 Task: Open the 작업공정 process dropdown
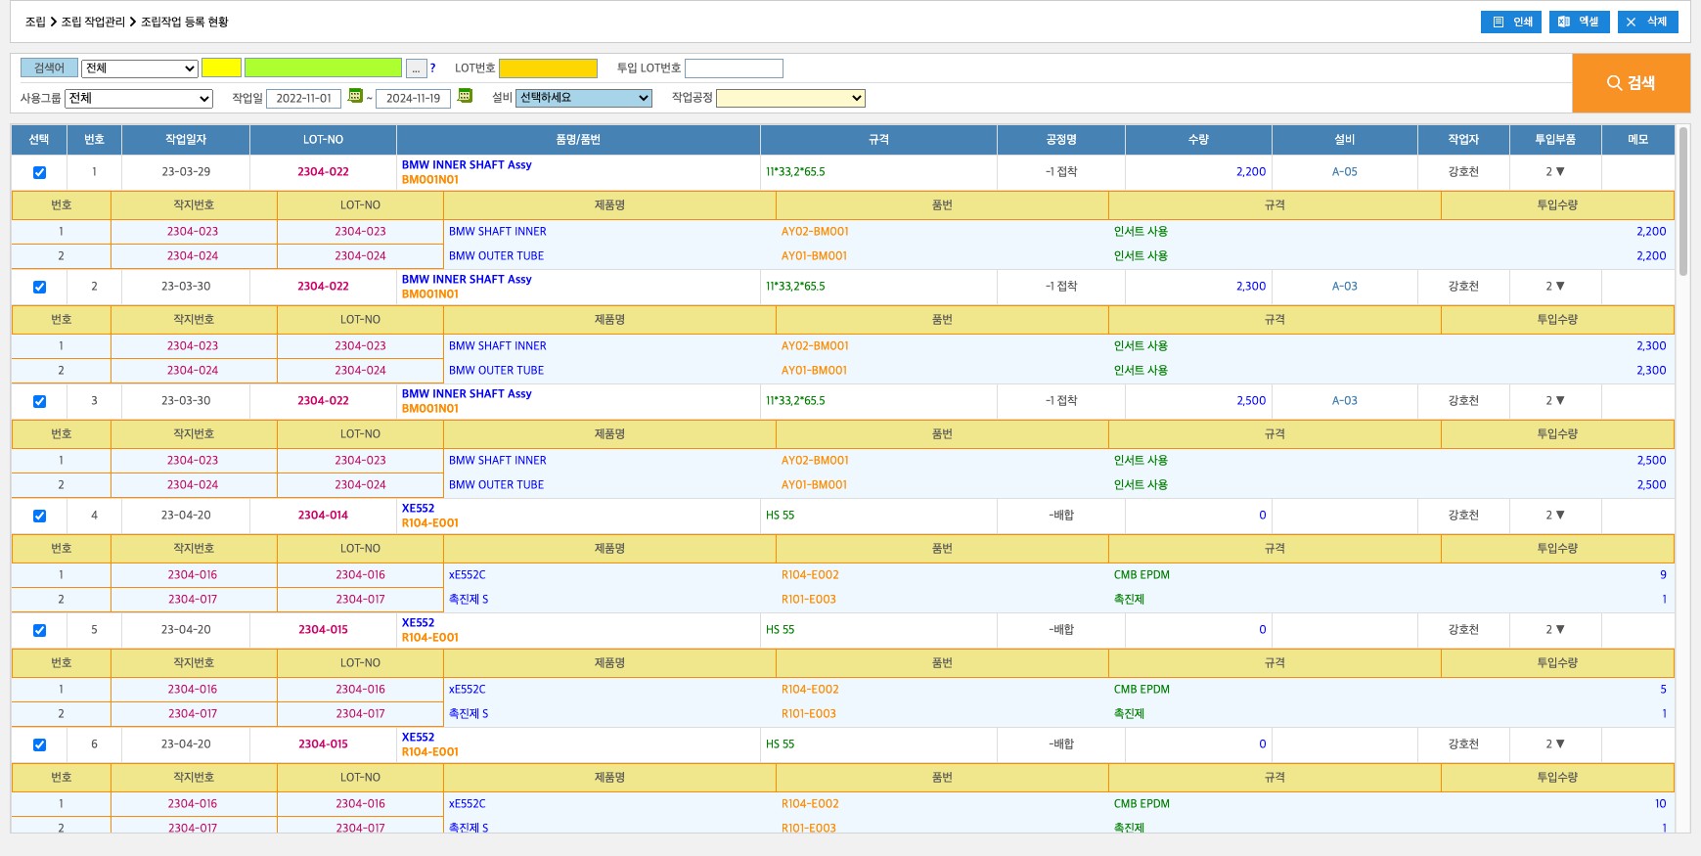[x=790, y=98]
